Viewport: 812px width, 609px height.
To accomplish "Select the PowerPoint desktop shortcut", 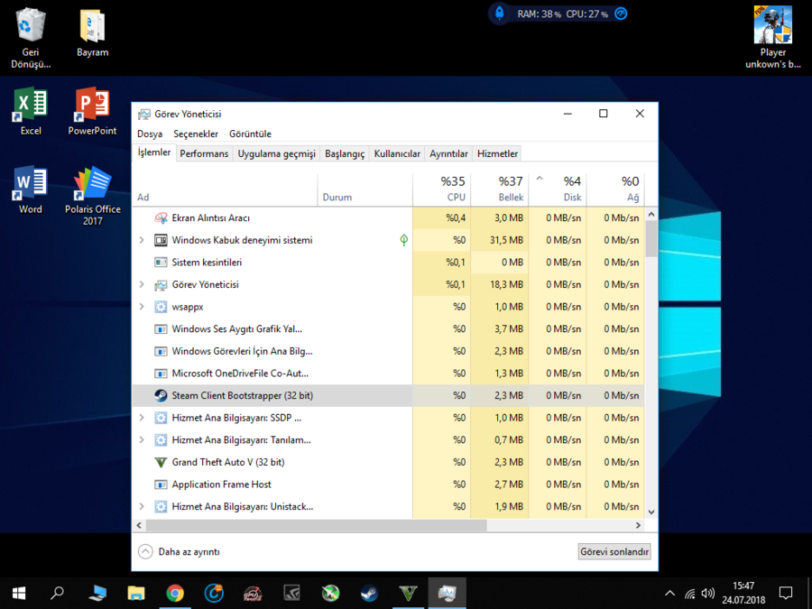I will point(92,111).
